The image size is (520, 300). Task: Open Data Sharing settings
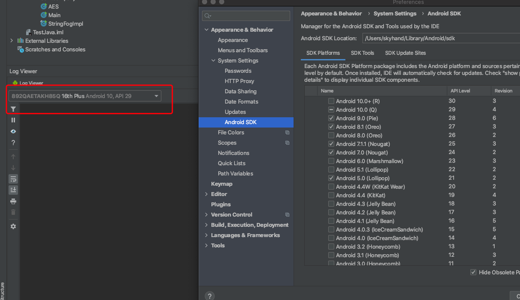pos(241,91)
